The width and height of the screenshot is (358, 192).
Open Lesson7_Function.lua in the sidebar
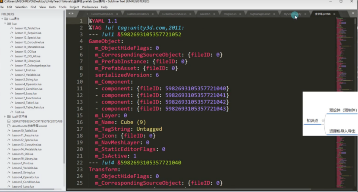28,98
